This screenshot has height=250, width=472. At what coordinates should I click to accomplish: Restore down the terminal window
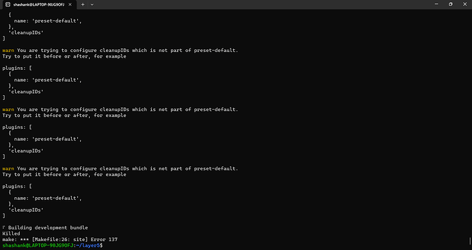pyautogui.click(x=450, y=4)
